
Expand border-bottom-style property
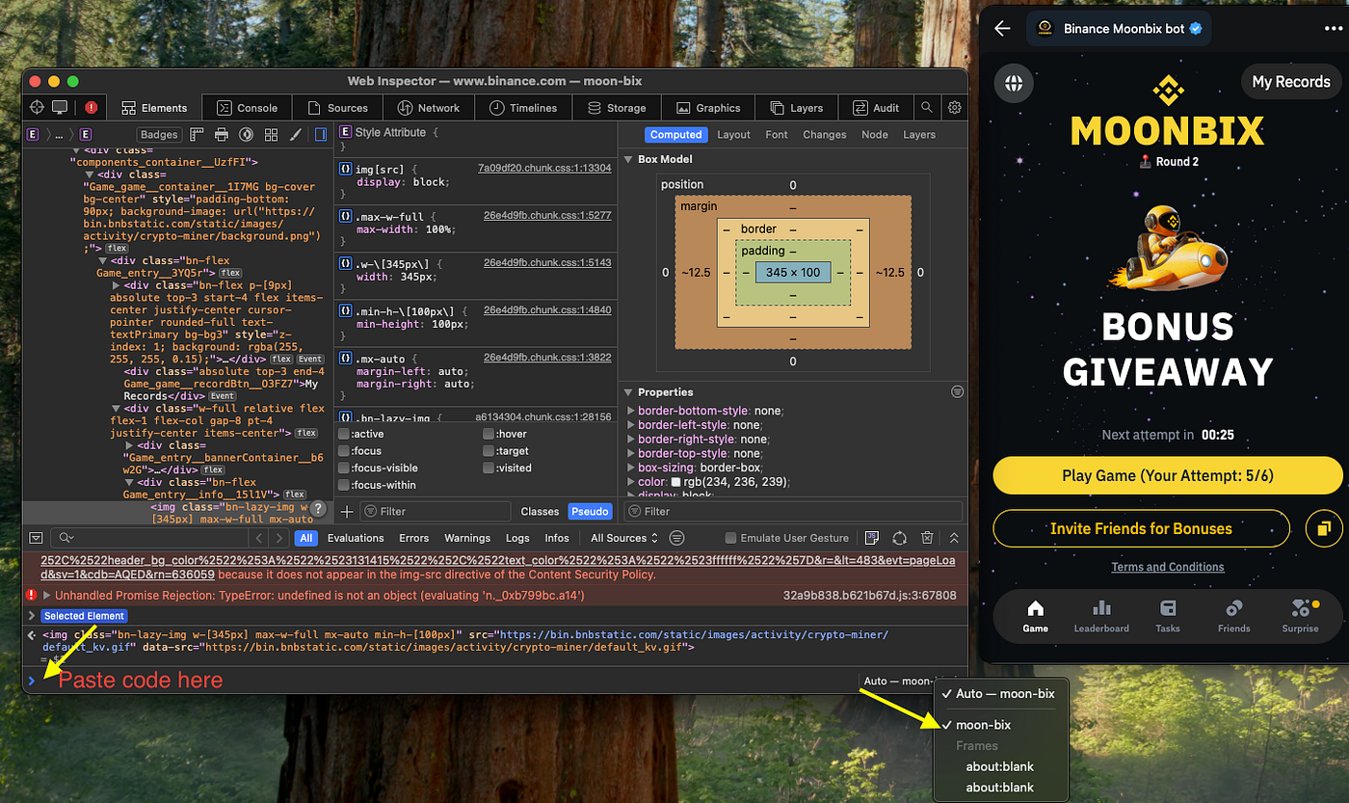tap(631, 411)
